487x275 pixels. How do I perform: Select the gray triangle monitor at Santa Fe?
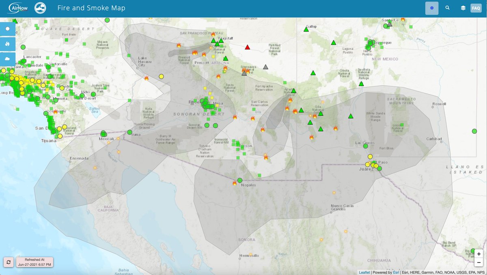[390, 24]
